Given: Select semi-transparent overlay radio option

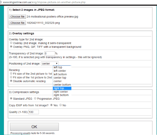Looking at the screenshot, I should click(11, 43).
